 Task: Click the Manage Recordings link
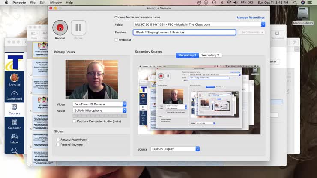(251, 18)
